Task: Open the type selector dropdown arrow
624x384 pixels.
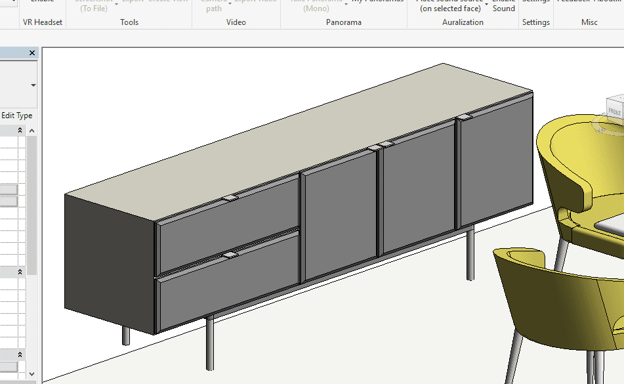Action: click(x=33, y=85)
